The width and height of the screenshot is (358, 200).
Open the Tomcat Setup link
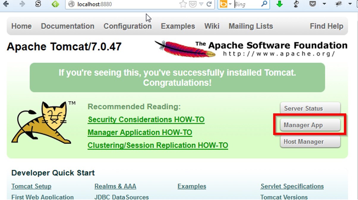coord(31,187)
